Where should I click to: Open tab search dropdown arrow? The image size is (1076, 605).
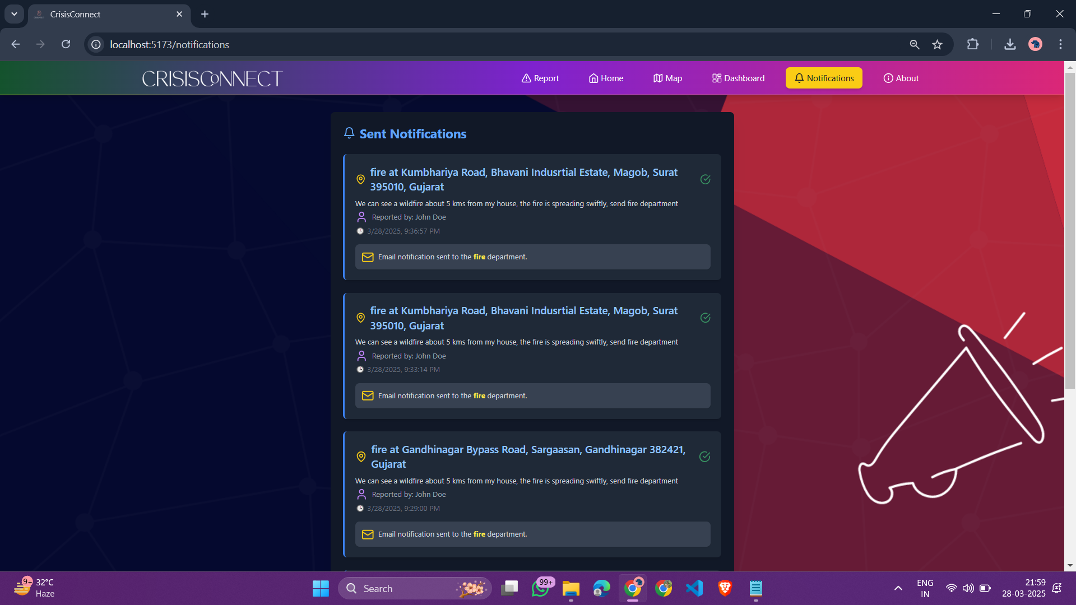pyautogui.click(x=14, y=14)
